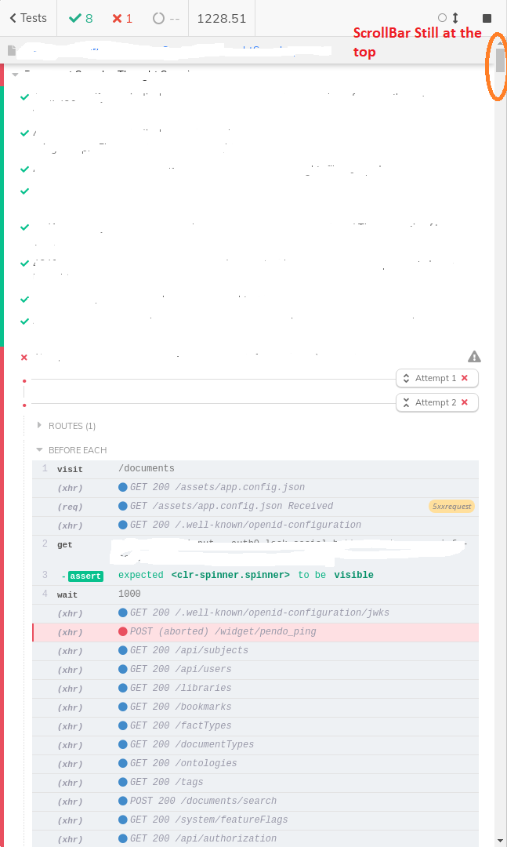Click the blue dot beside /api/authorization
The width and height of the screenshot is (507, 847).
click(x=122, y=839)
